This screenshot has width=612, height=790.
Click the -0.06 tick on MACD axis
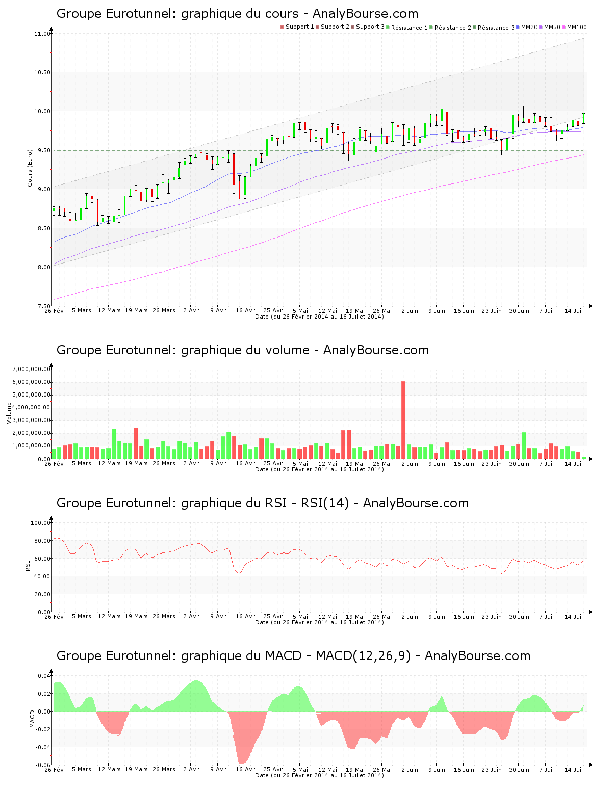tap(43, 765)
